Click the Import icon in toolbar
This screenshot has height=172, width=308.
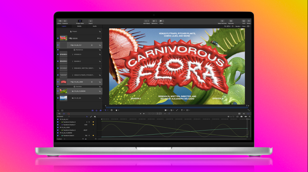coord(91,21)
